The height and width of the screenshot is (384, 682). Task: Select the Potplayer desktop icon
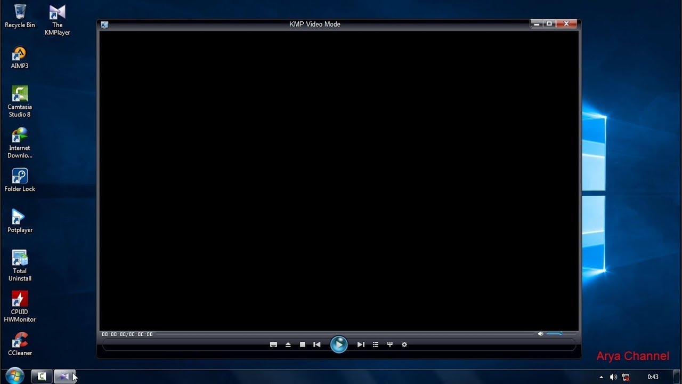click(x=20, y=221)
